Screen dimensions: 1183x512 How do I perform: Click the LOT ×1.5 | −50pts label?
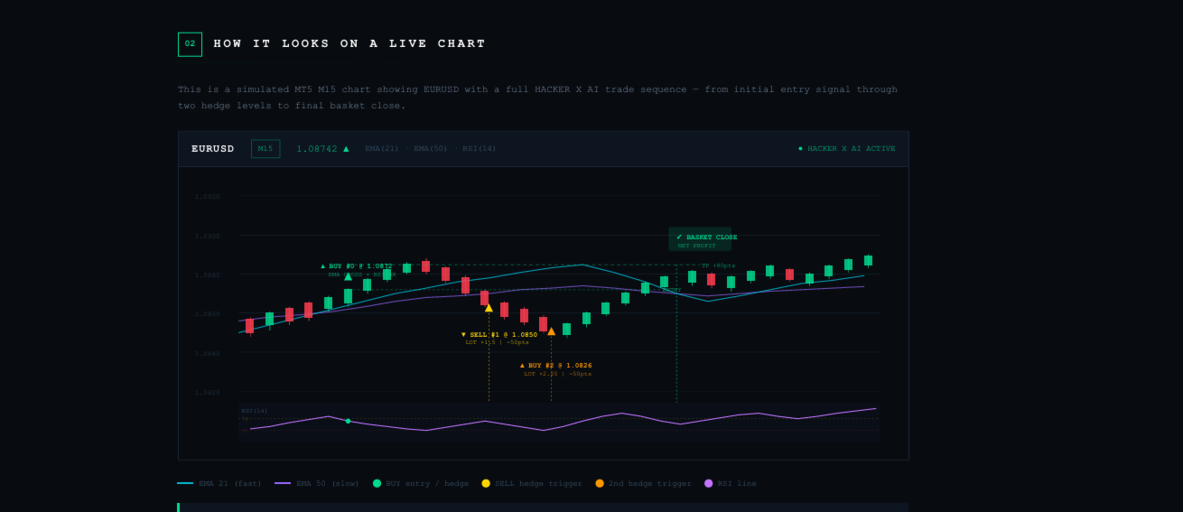point(498,343)
